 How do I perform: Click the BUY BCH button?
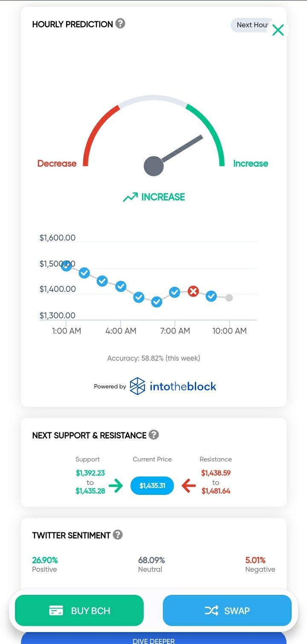pos(79,611)
